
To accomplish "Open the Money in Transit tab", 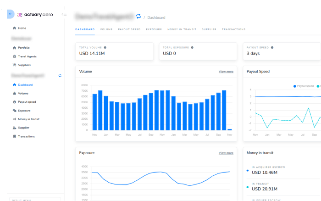I will tap(182, 29).
